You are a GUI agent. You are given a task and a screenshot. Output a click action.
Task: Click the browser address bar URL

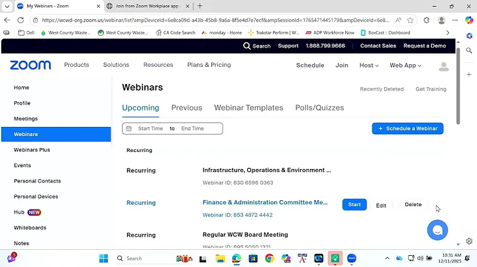point(215,20)
